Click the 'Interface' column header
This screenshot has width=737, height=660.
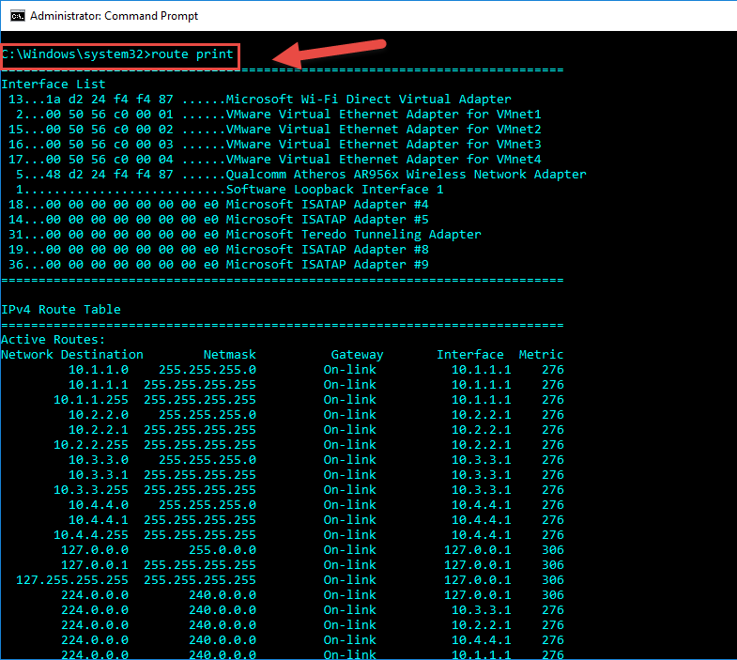click(x=470, y=355)
